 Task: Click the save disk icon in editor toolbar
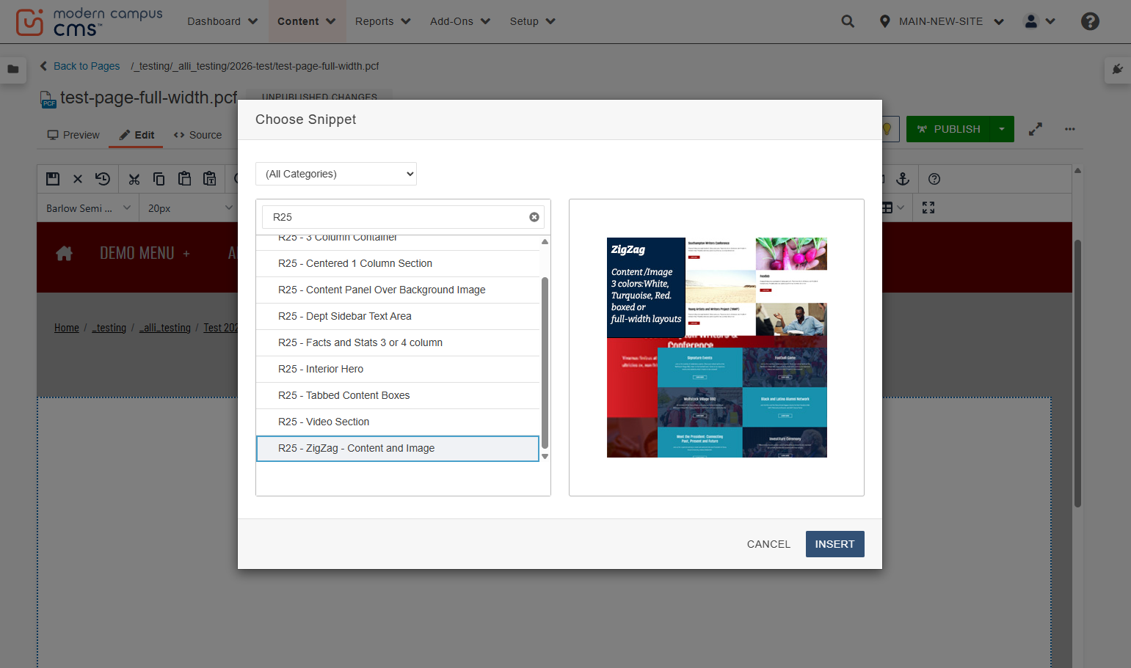pos(53,179)
